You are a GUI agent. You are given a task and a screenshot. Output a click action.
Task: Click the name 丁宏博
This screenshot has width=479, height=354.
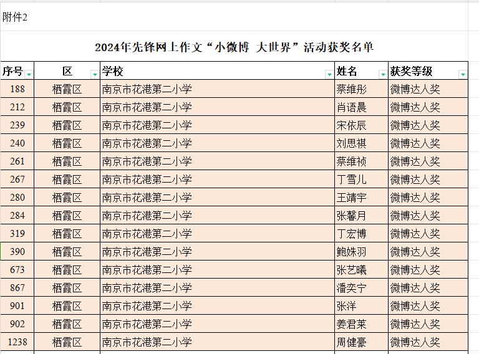(x=351, y=234)
